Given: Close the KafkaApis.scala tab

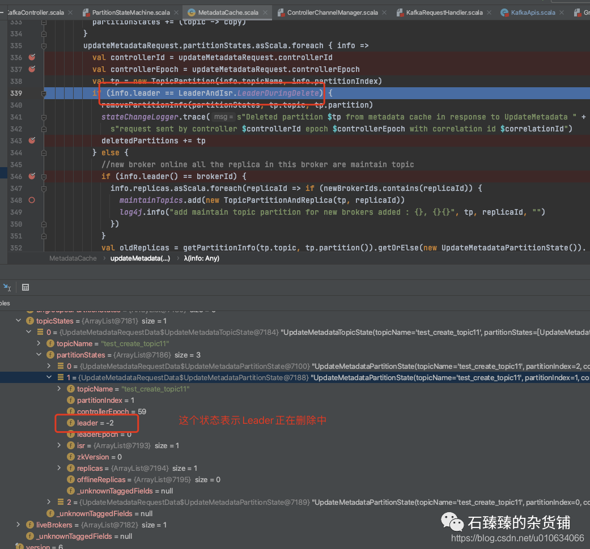Looking at the screenshot, I should coord(562,12).
